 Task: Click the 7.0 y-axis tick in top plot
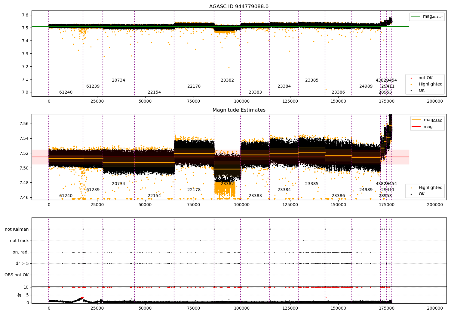(x=26, y=92)
